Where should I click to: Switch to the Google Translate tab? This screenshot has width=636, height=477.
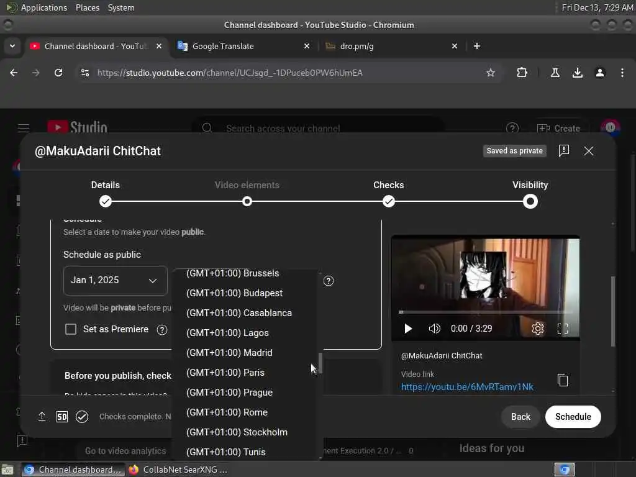pos(243,46)
